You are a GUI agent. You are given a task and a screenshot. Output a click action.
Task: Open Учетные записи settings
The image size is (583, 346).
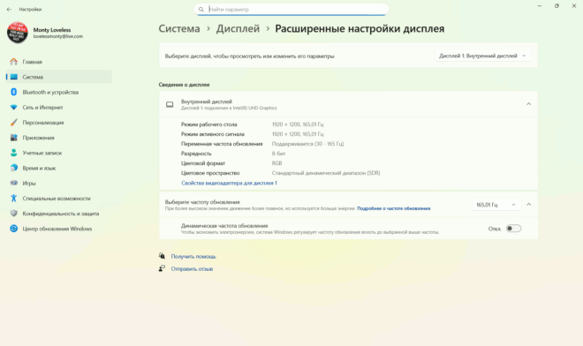click(x=59, y=153)
